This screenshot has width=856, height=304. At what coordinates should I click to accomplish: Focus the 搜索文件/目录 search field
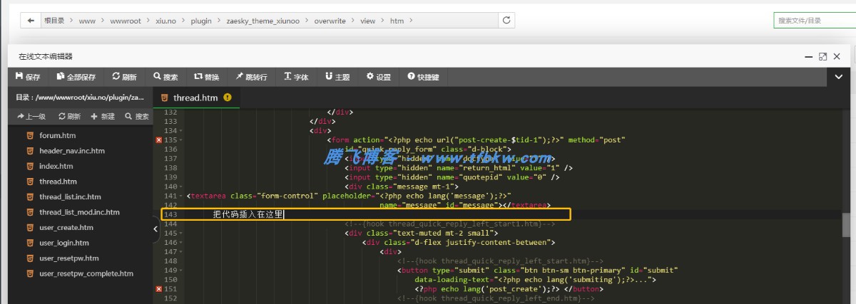pos(815,21)
